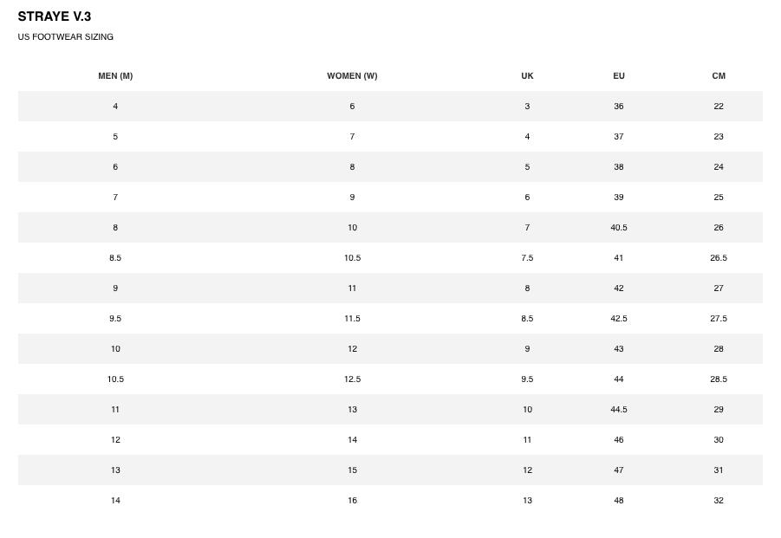Select the 27.5 centimeter cell
781x538 pixels.
click(x=719, y=319)
